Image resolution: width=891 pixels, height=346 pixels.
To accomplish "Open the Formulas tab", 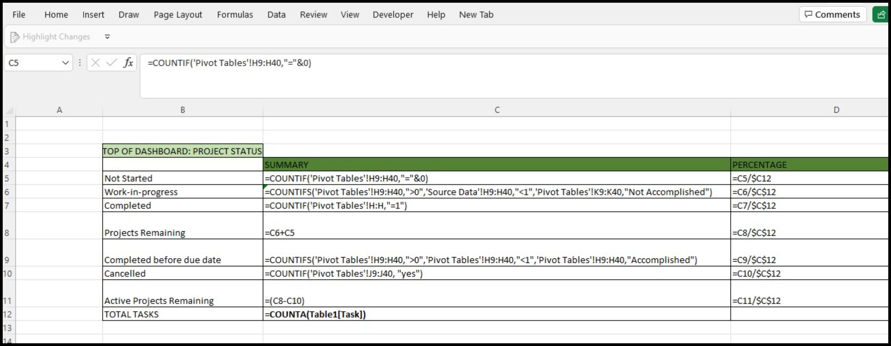I will click(x=235, y=15).
